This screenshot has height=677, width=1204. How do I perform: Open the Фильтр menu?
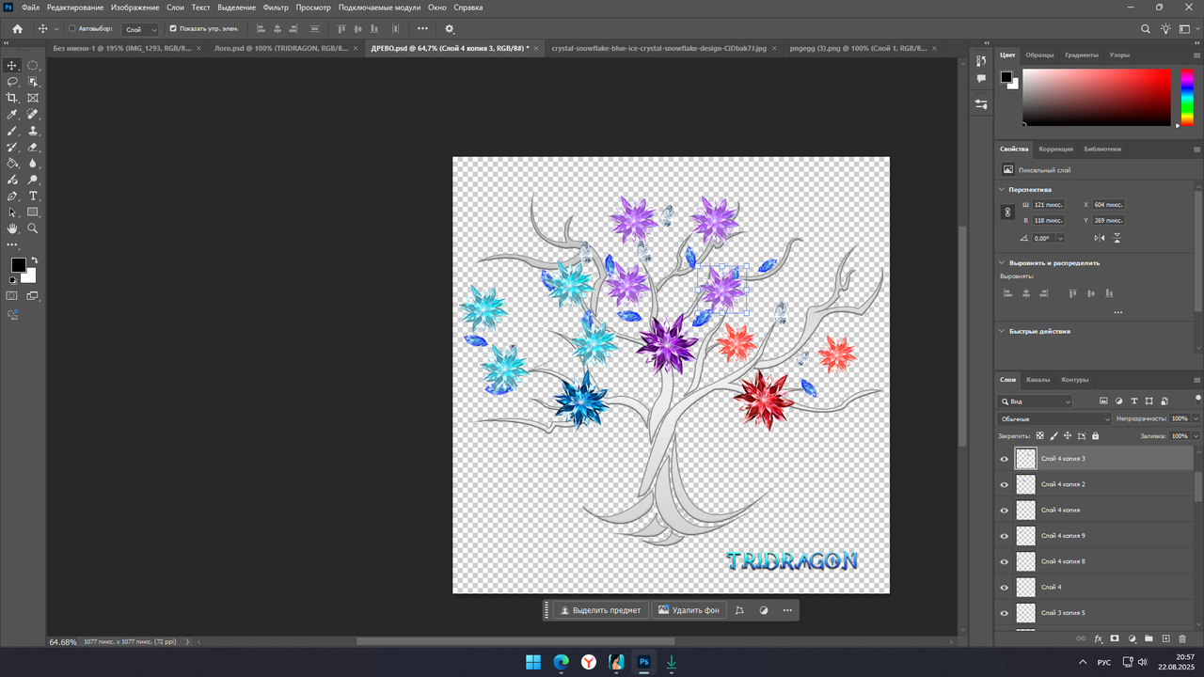[276, 7]
